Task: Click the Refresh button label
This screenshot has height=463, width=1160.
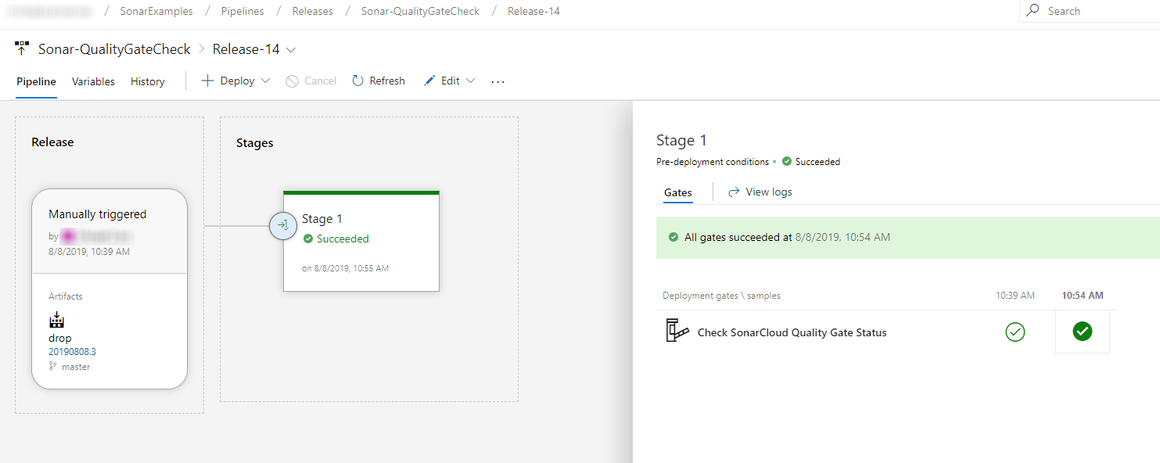Action: (387, 81)
